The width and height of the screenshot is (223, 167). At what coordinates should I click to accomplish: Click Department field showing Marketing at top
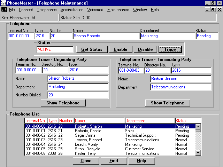tap(168, 36)
